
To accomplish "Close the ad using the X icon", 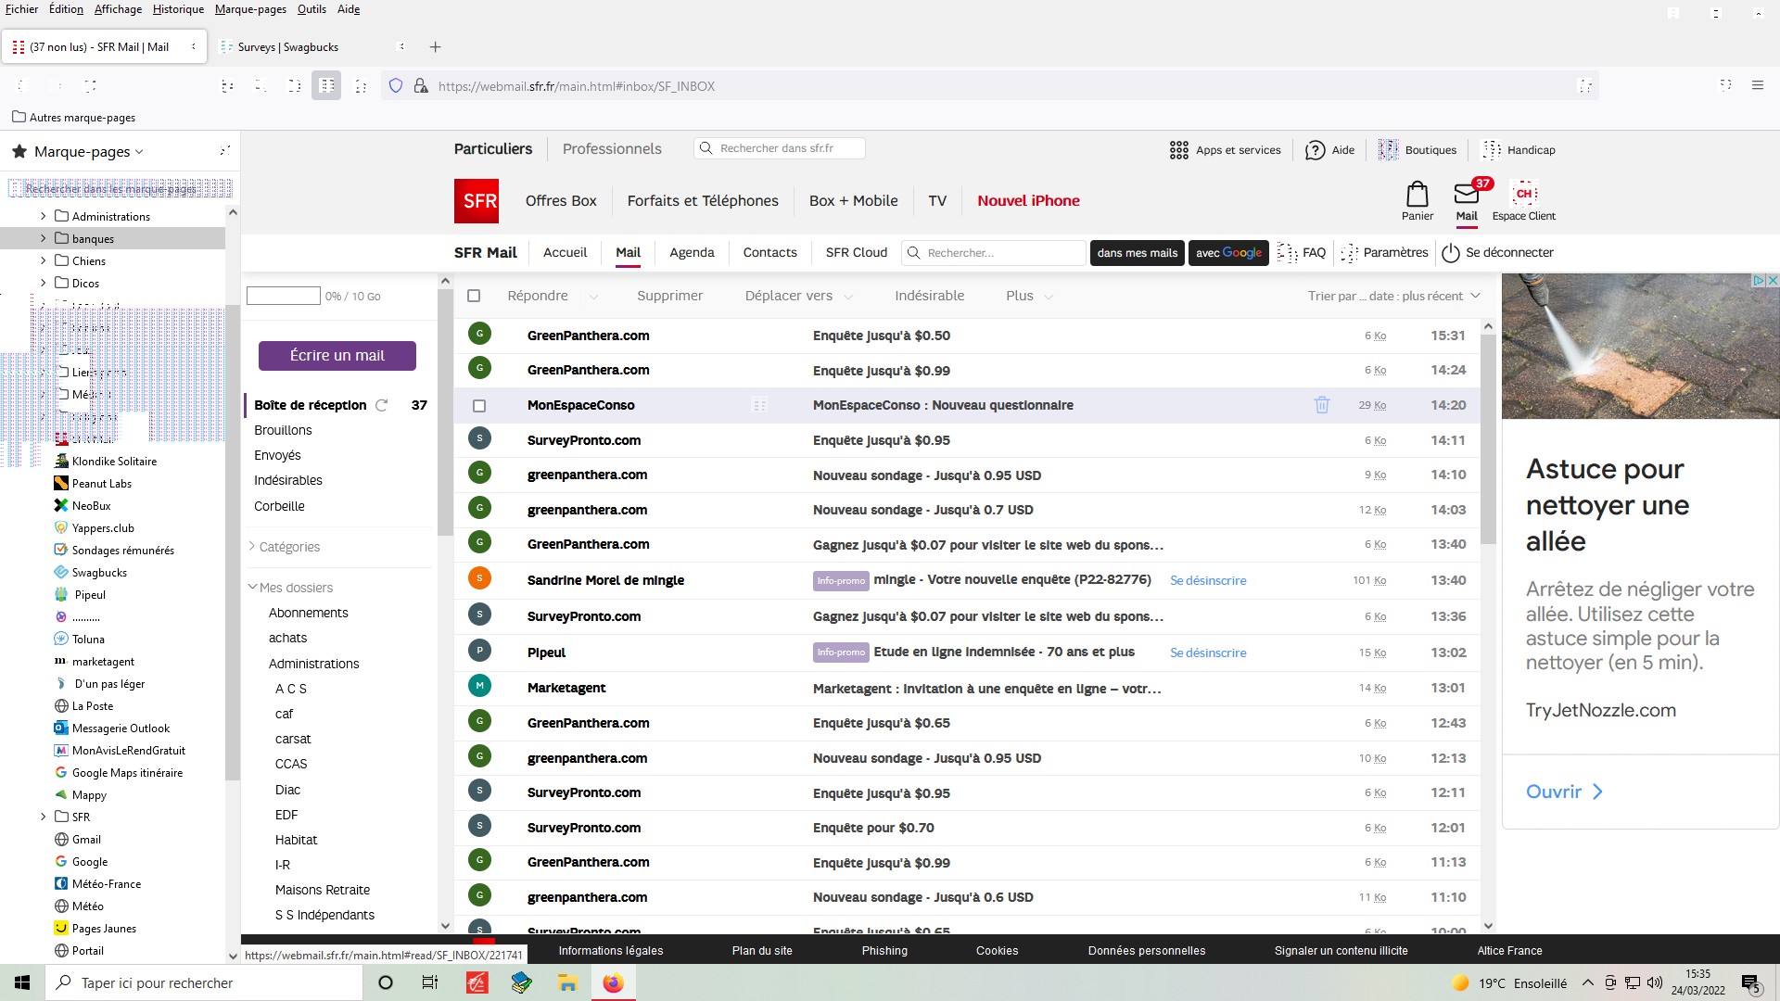I will 1772,280.
